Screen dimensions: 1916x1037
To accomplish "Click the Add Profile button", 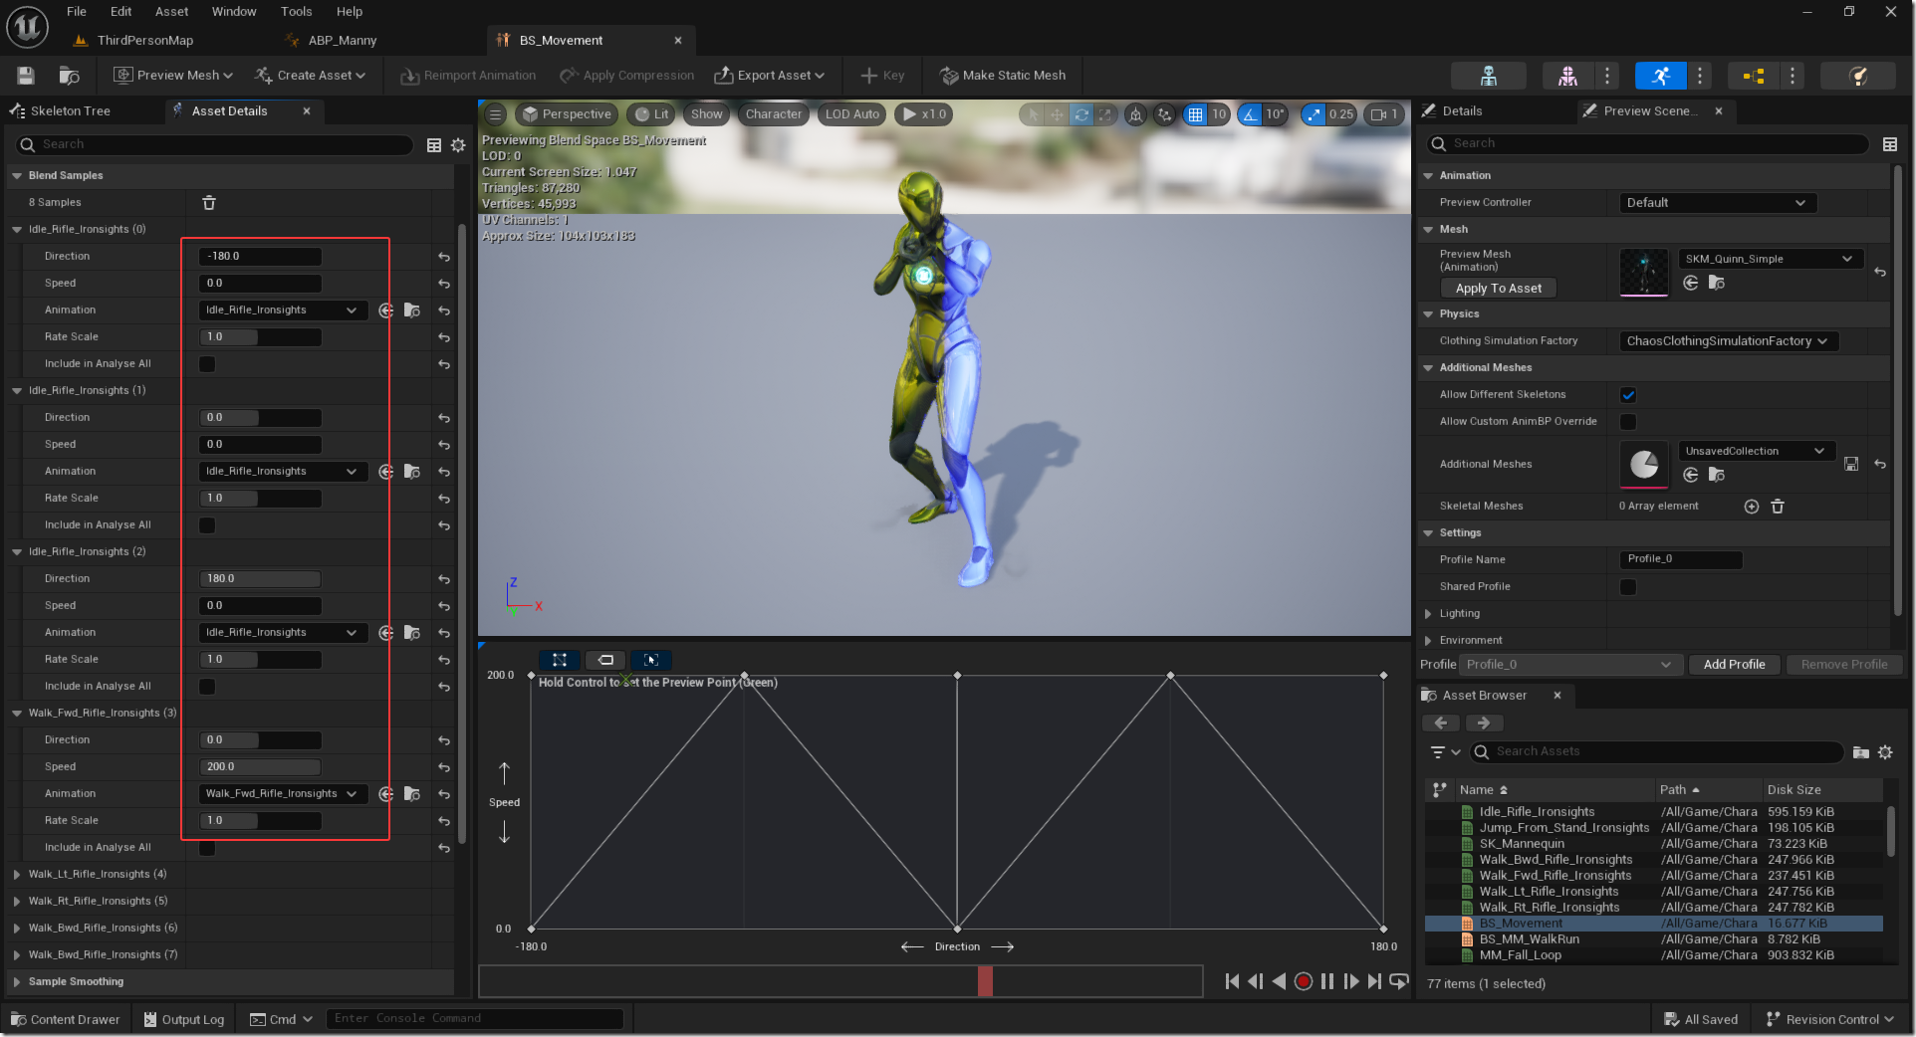I will pos(1734,665).
